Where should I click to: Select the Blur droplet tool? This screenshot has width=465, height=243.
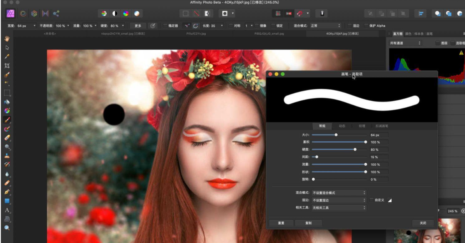click(x=7, y=174)
